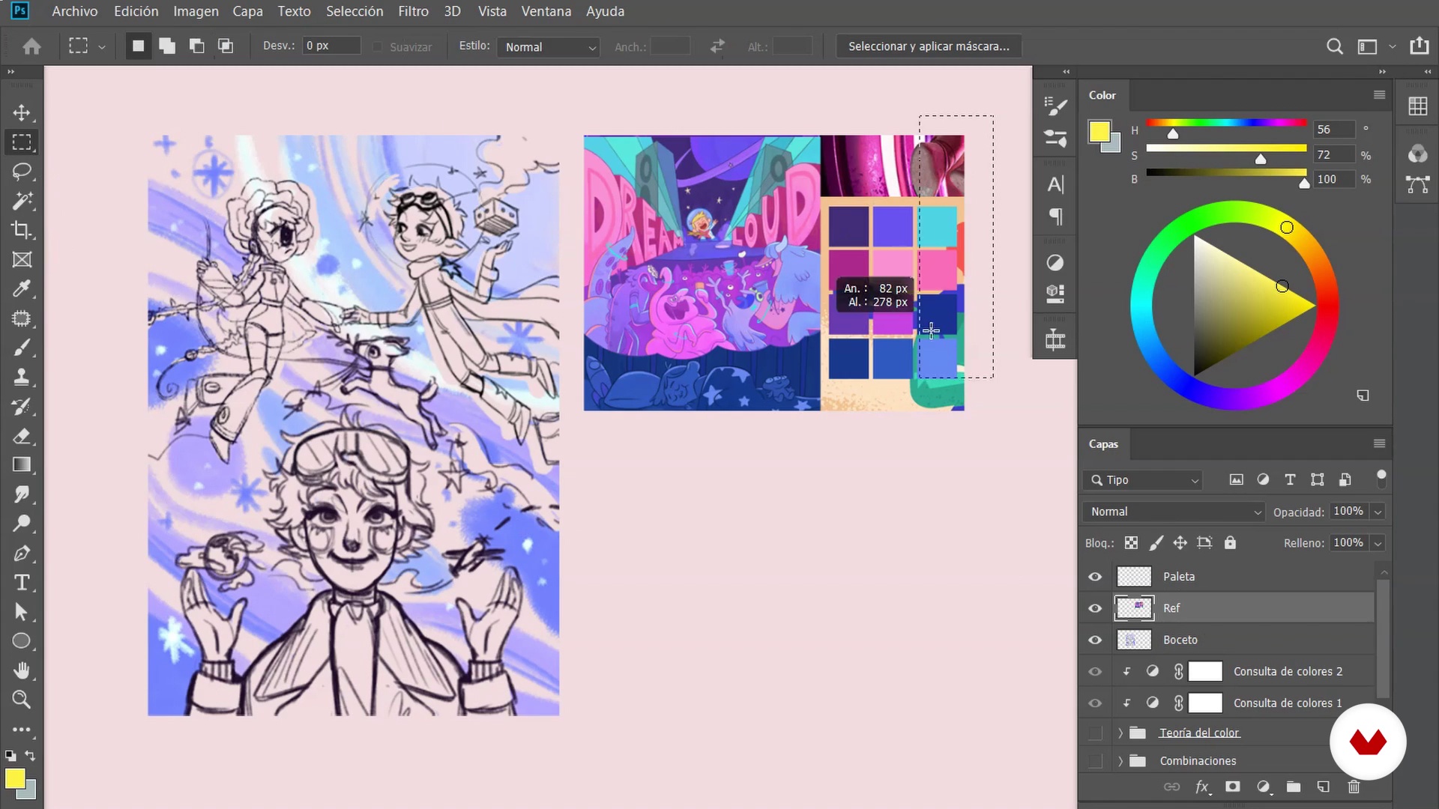This screenshot has height=809, width=1439.
Task: Click the Capas panel tab
Action: (1103, 444)
